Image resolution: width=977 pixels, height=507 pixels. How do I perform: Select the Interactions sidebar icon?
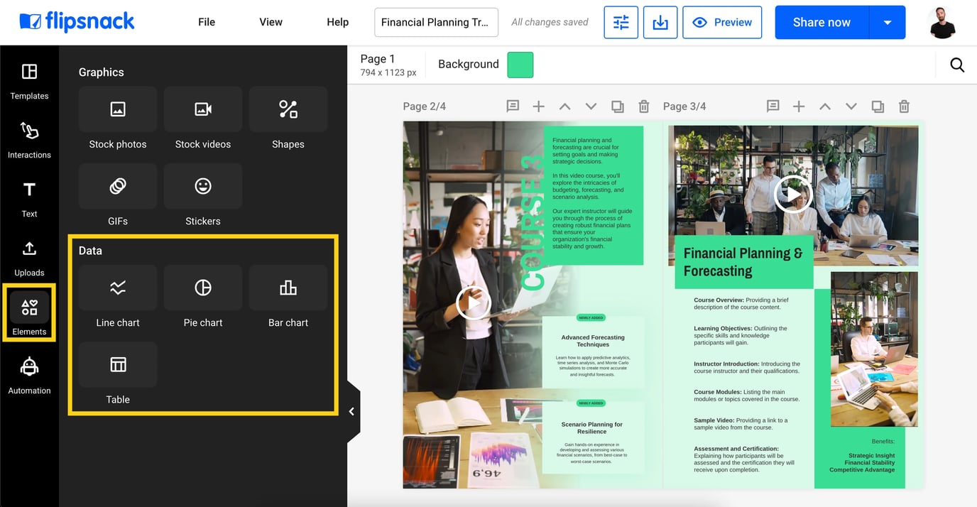29,139
